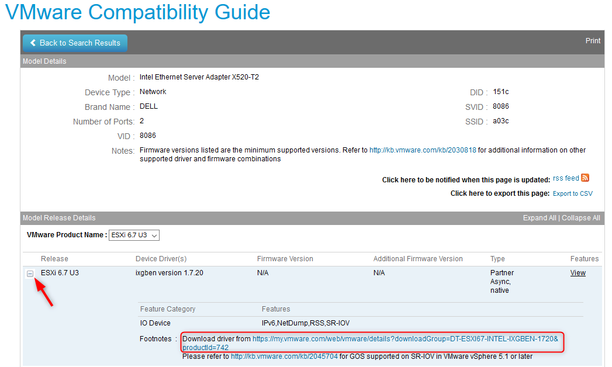Click the Release column header
The width and height of the screenshot is (612, 367).
tap(54, 259)
